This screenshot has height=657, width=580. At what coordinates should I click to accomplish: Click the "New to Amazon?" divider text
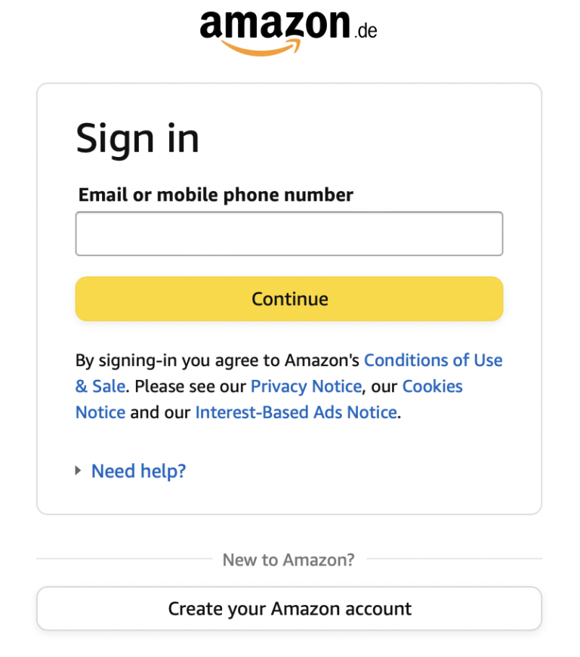coord(289,559)
